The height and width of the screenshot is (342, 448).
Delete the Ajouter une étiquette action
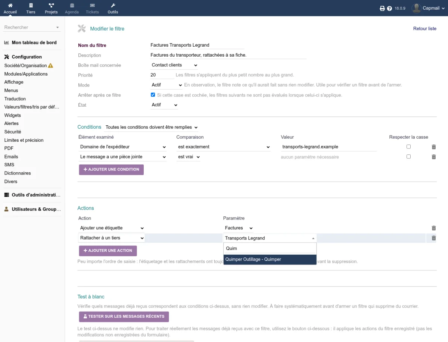(x=433, y=228)
